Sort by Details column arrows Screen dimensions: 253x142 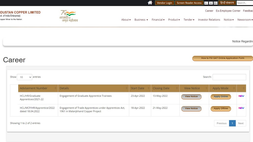pos(126,88)
